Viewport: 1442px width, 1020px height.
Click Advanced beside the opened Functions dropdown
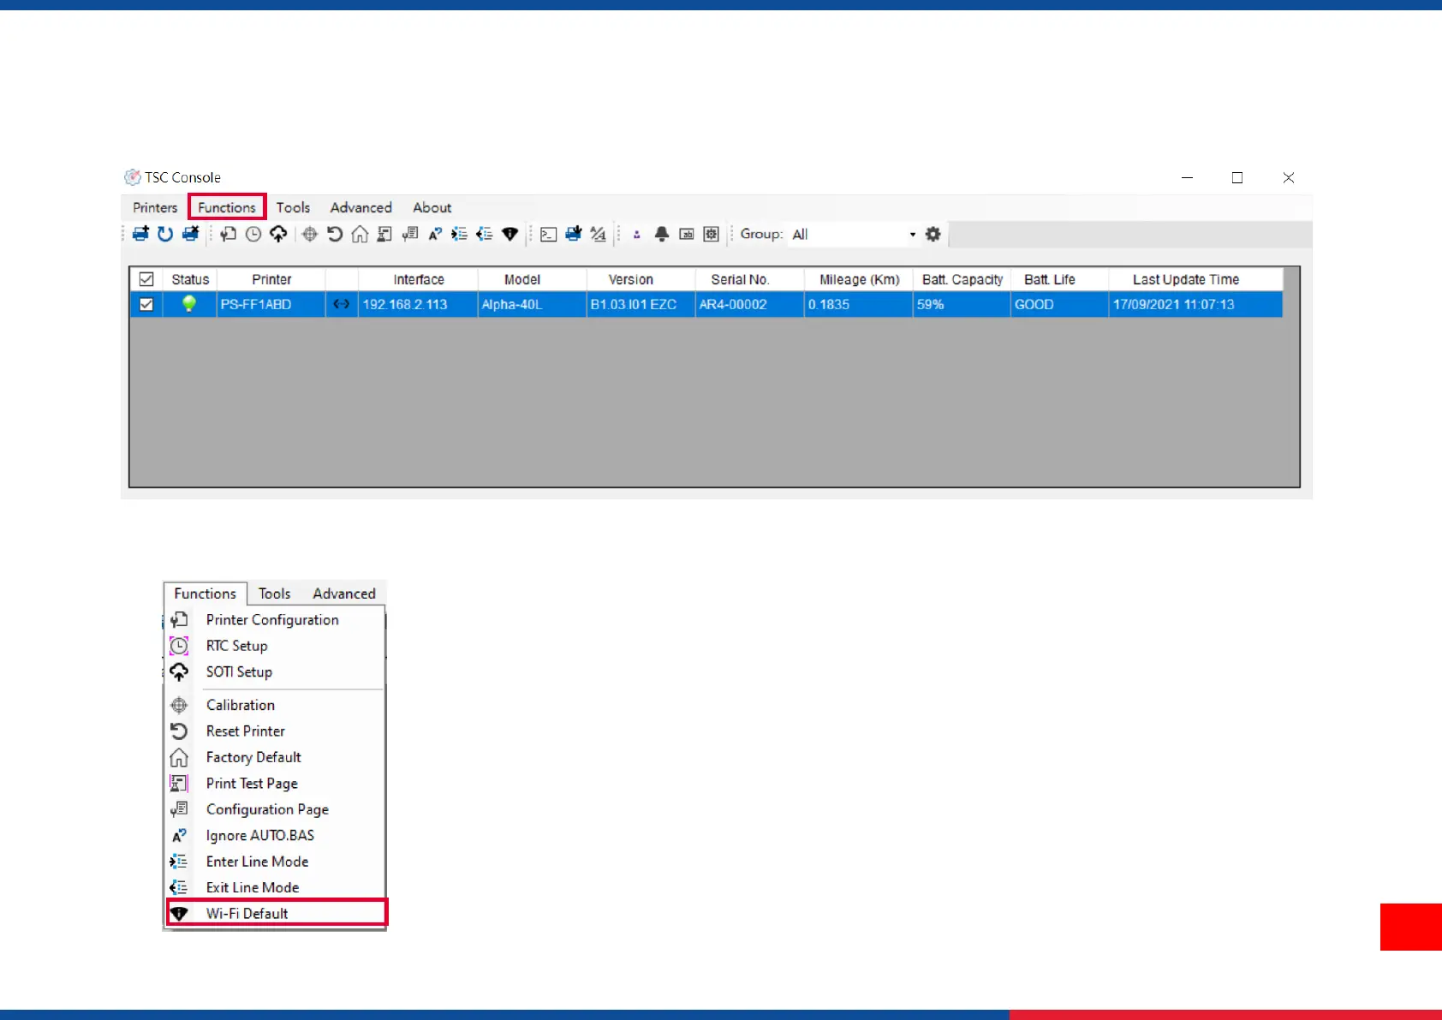point(344,594)
